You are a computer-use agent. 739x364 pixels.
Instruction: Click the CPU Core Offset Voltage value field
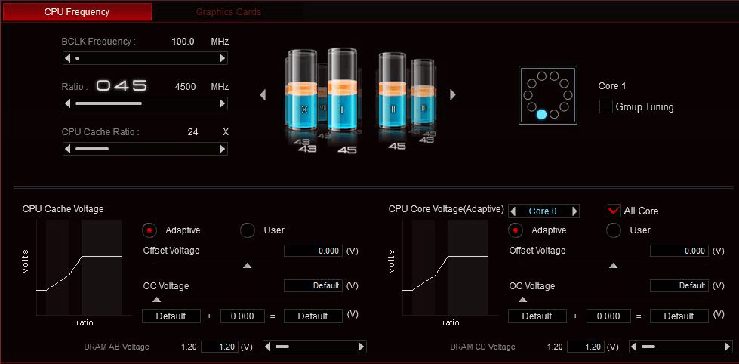point(679,251)
